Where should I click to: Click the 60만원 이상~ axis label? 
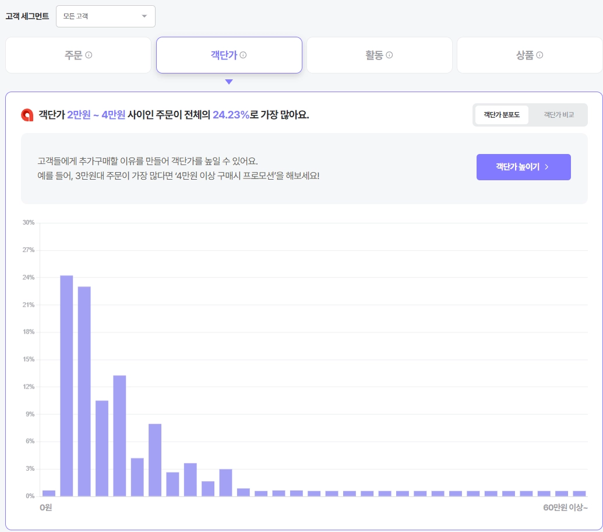coord(565,508)
